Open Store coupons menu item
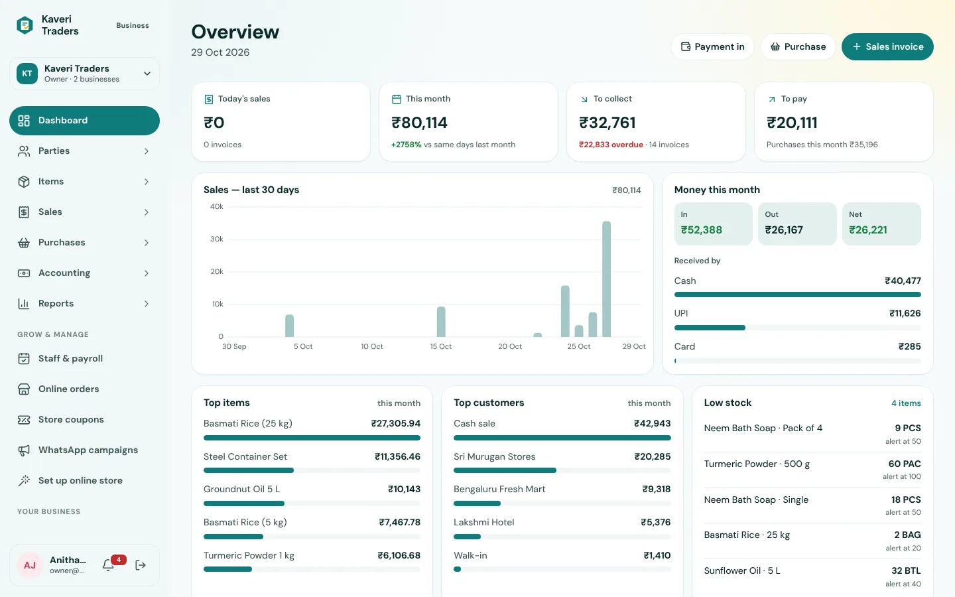The width and height of the screenshot is (955, 597). [84, 420]
